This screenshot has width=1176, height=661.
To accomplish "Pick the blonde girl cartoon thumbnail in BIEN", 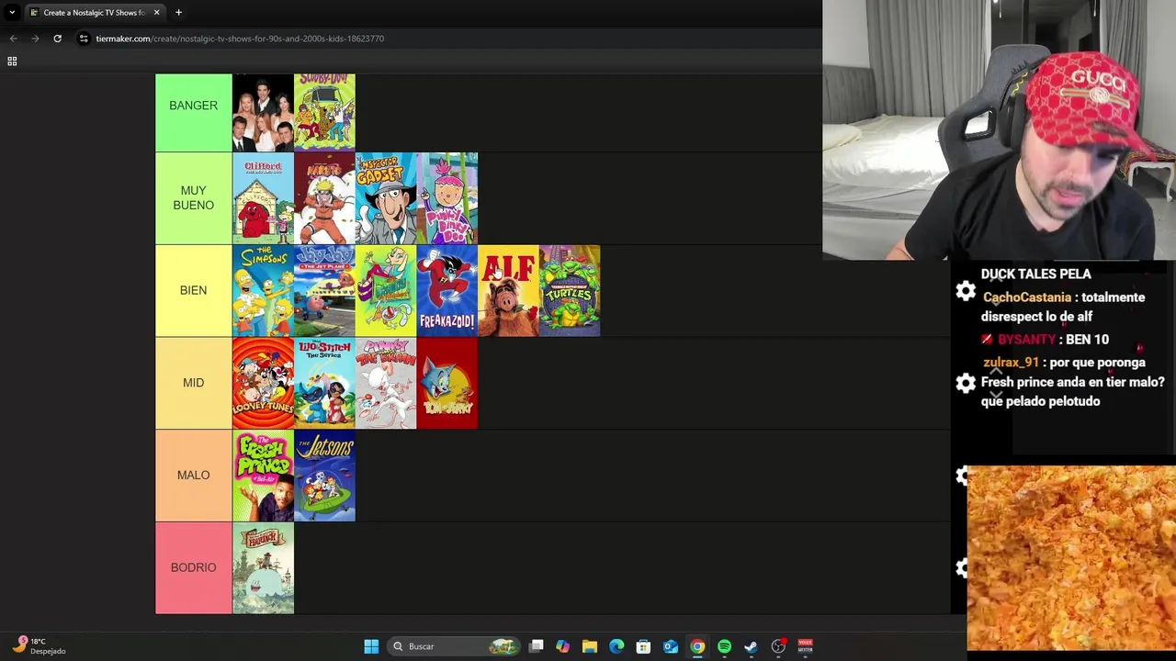I will pos(386,291).
